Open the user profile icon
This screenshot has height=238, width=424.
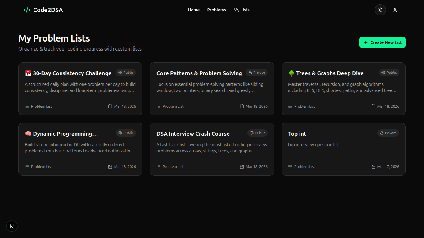click(x=395, y=10)
